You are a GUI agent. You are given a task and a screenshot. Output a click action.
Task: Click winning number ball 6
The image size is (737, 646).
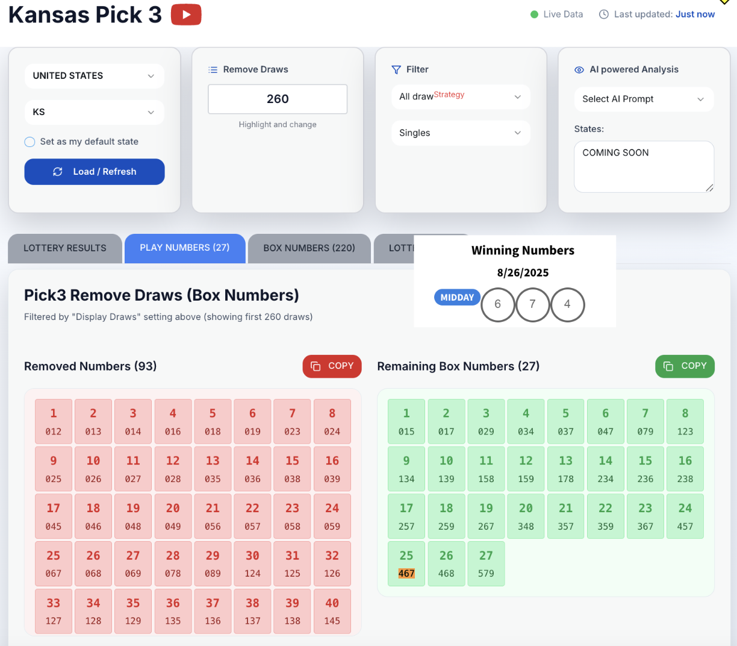pos(498,305)
